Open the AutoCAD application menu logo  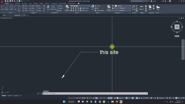pyautogui.click(x=2, y=2)
